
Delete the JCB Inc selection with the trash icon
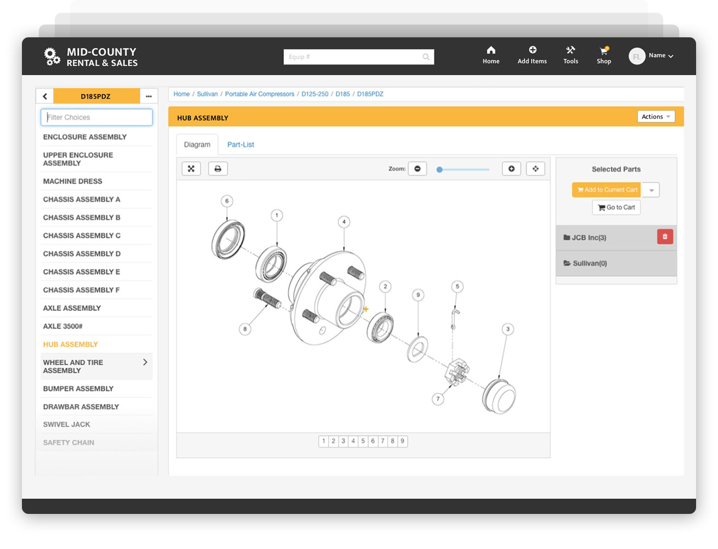click(x=665, y=236)
